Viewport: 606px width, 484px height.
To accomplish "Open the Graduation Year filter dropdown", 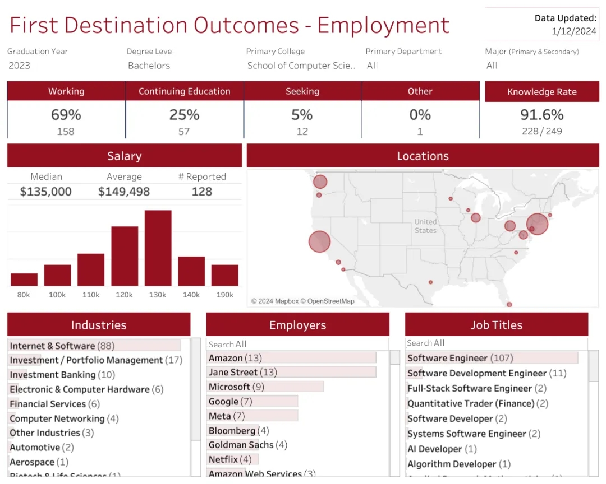I will 62,66.
